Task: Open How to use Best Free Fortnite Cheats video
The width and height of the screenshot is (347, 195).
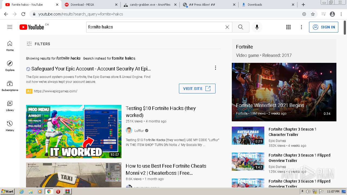Action: [166, 169]
